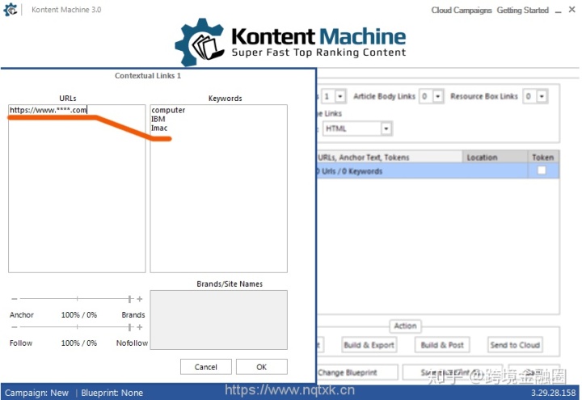Screen dimensions: 582x400
Task: Minimize the Kontent Machine window
Action: click(559, 11)
